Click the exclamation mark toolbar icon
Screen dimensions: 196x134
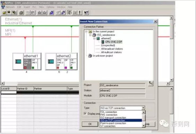click(x=80, y=12)
